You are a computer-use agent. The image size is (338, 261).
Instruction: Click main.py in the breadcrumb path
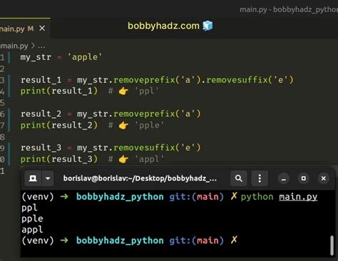click(x=14, y=46)
